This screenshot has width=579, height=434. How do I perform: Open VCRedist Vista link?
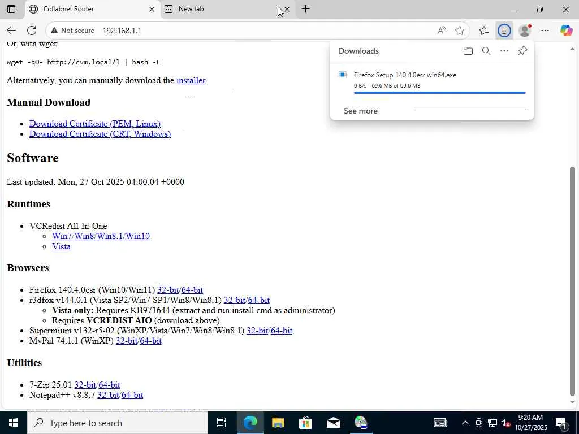(61, 246)
